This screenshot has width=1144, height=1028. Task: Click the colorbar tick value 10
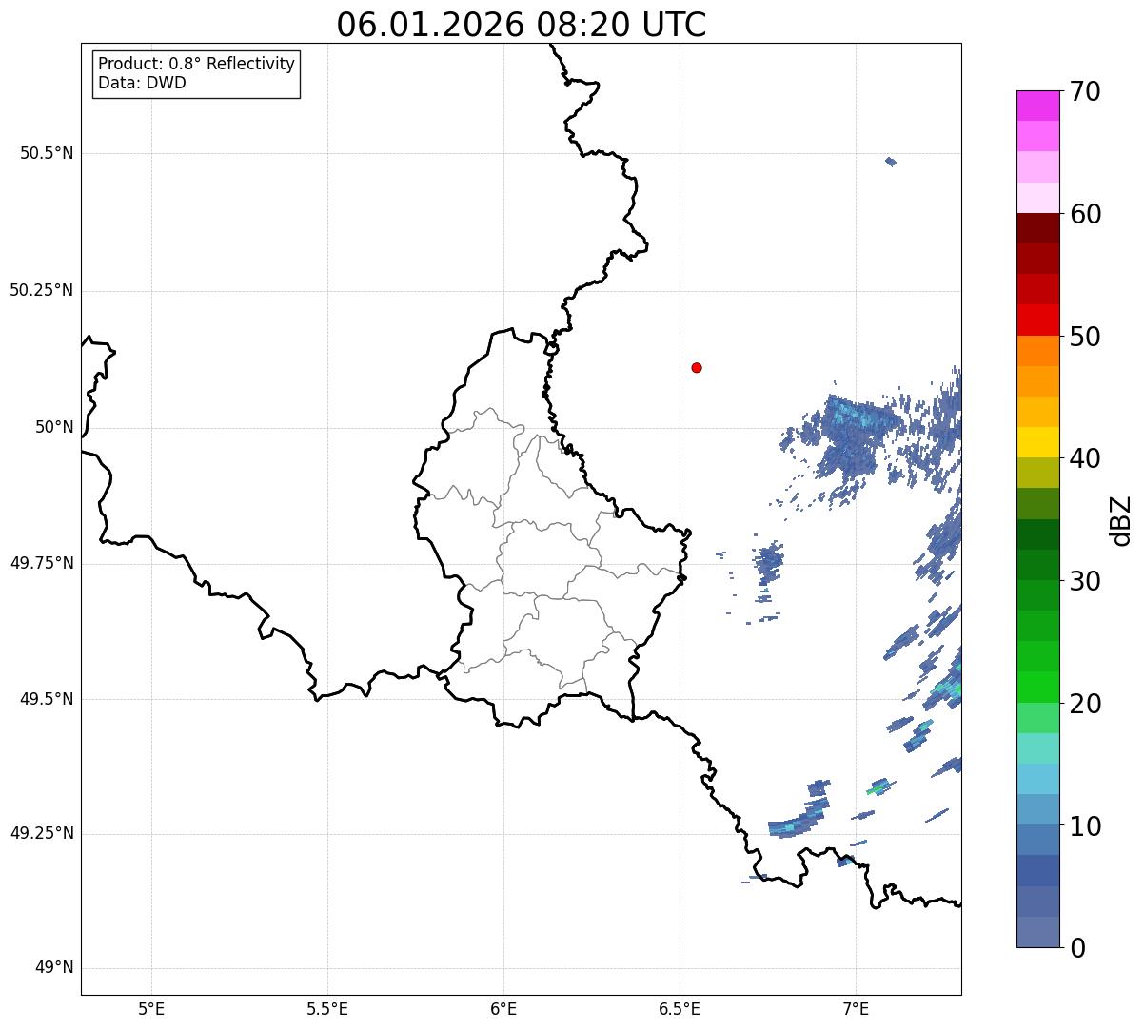point(1085,825)
